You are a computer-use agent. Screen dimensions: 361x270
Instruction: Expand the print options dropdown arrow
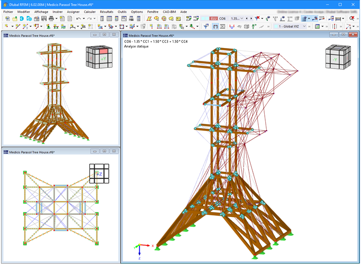[x=56, y=18]
